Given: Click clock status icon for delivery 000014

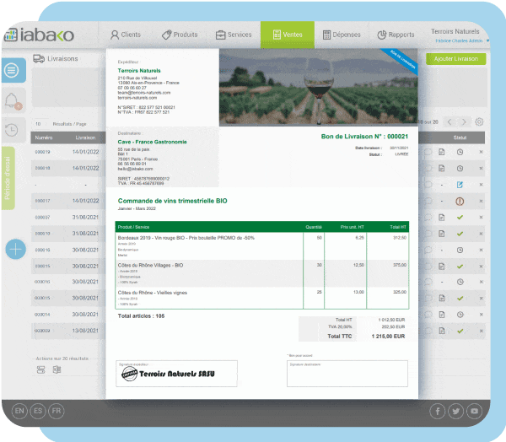Looking at the screenshot, I should (x=460, y=314).
